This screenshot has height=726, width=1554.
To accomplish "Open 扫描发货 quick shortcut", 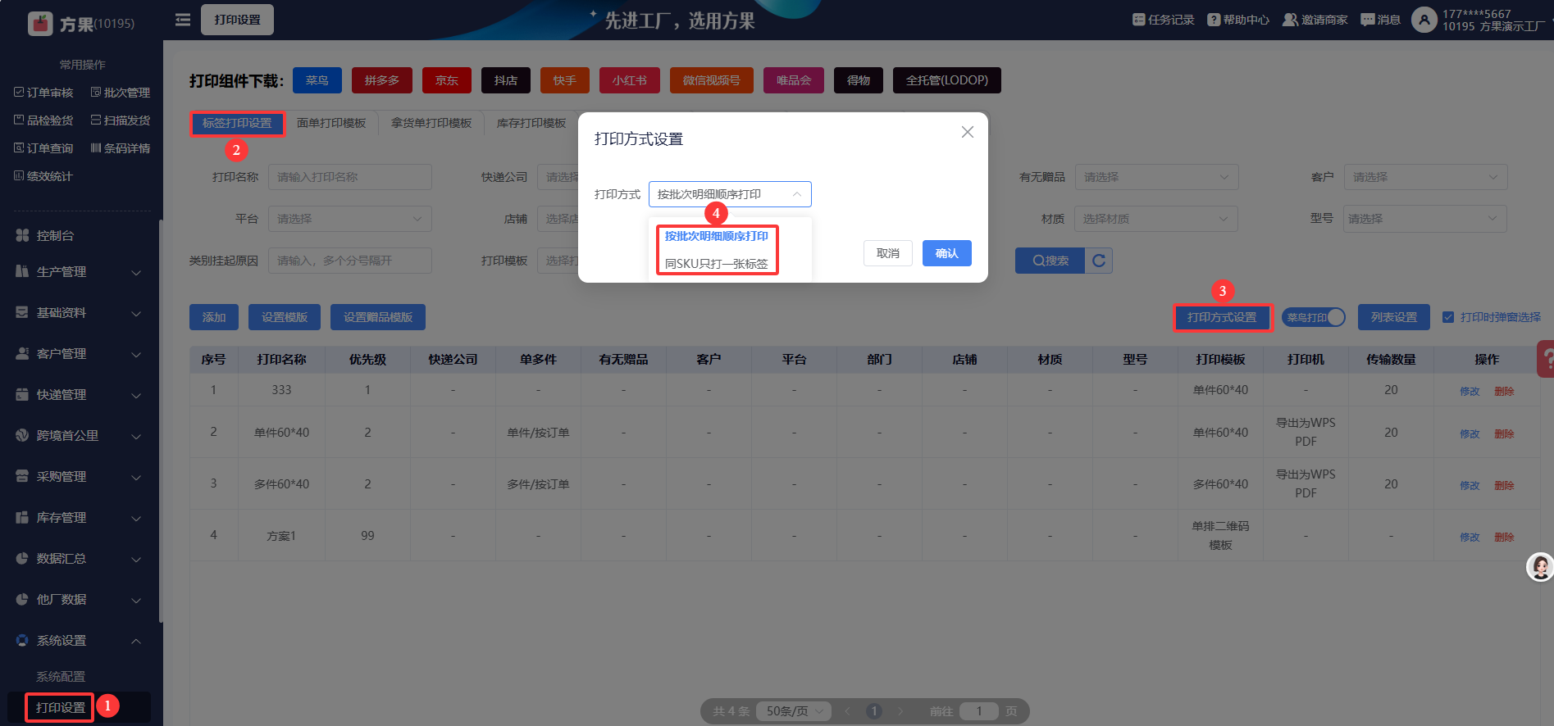I will (x=120, y=120).
